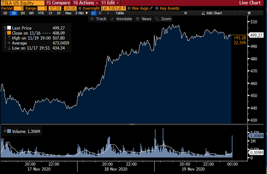This screenshot has width=267, height=174.
Task: Open the chart settings gear
Action: [x=249, y=13]
